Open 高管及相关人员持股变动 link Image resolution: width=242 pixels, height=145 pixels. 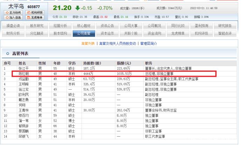pyautogui.click(x=118, y=44)
